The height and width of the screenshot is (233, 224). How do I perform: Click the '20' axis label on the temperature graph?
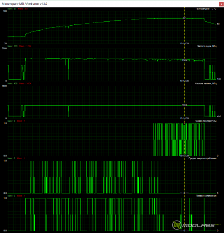tap(5, 43)
